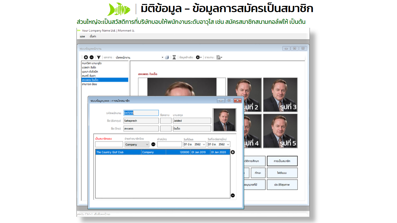Screen dimensions: 397x223
Task: Open the renewal date picker dropdown
Action: (228, 144)
